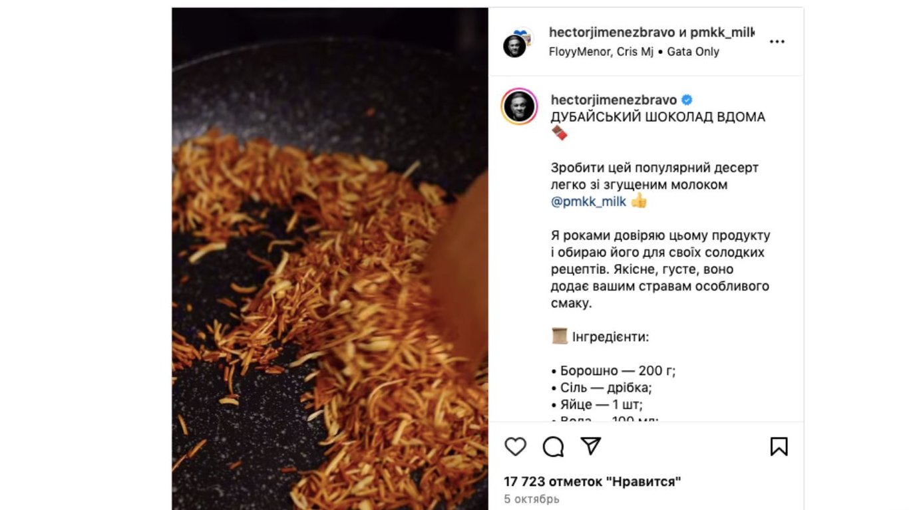The width and height of the screenshot is (909, 510).
Task: Show who liked via 17 723 отметок "Нравится"
Action: [592, 481]
